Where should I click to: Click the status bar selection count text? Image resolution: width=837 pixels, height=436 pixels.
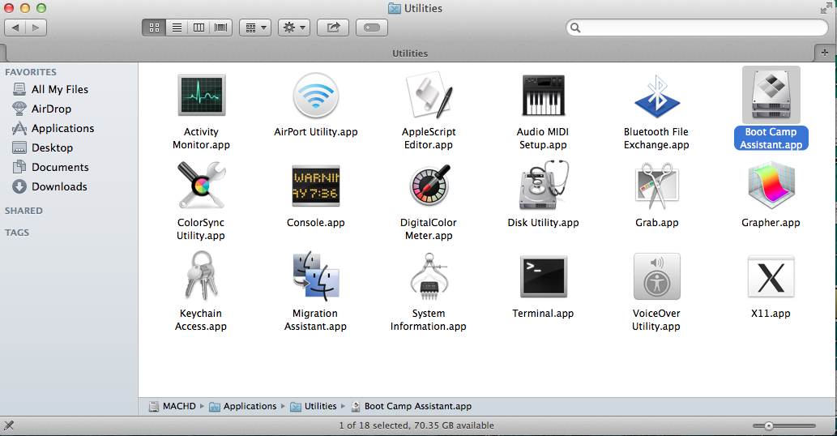click(x=416, y=425)
